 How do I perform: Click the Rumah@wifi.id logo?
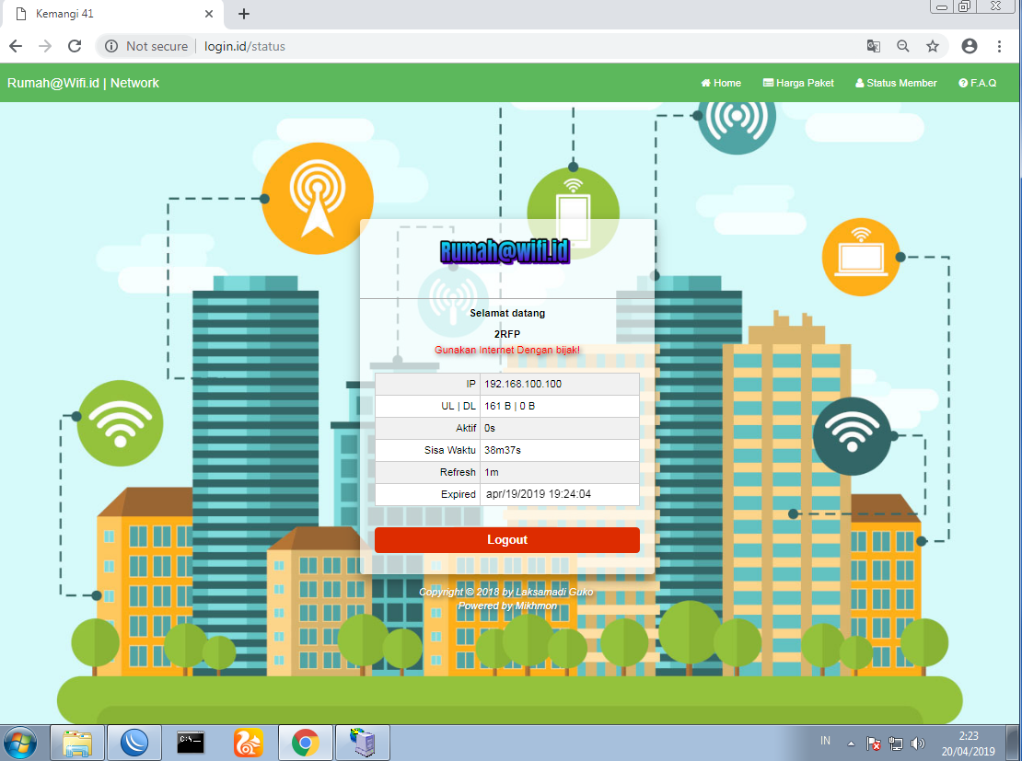pyautogui.click(x=506, y=250)
